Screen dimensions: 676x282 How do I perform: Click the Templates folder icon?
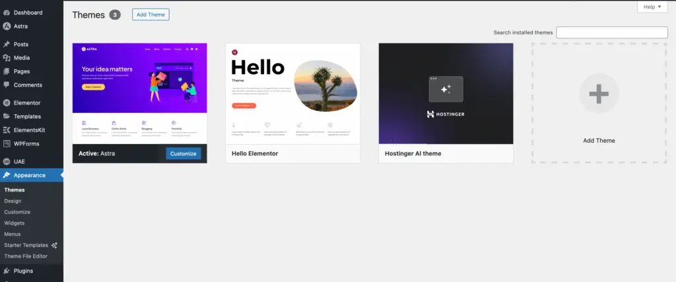point(7,116)
